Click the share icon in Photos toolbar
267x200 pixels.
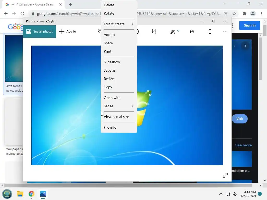(x=192, y=32)
